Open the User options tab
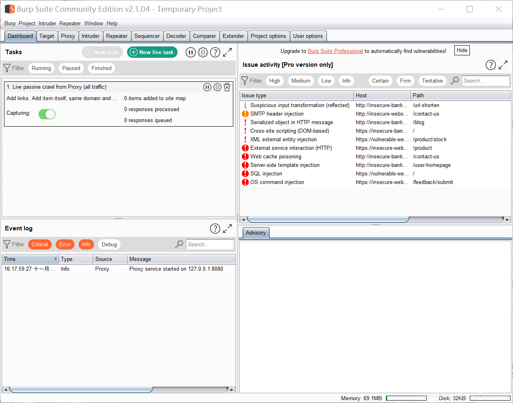Screen dimensions: 513x403 (x=308, y=36)
